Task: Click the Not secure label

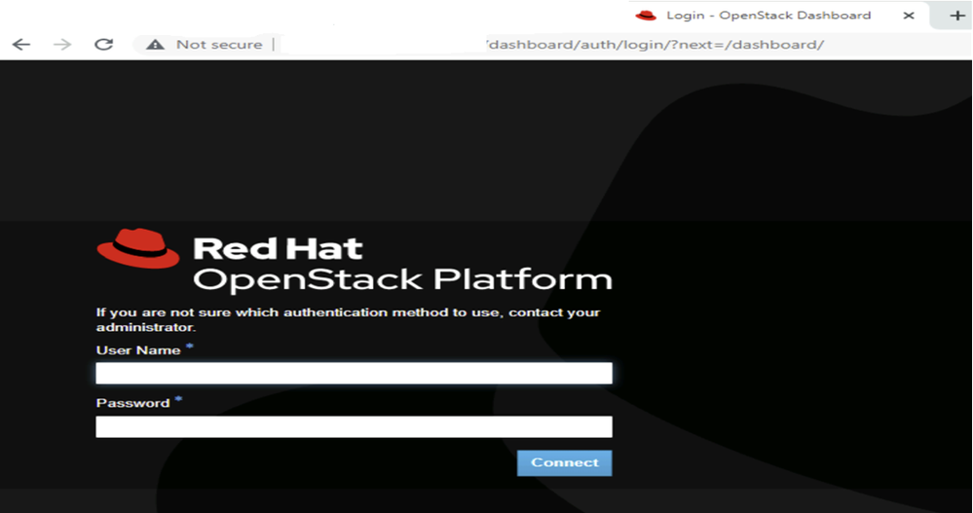Action: [219, 45]
